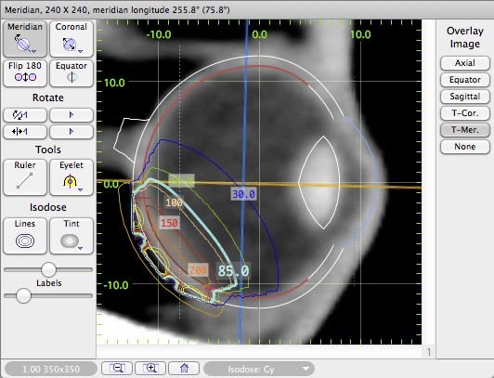Select the Meridian view button
Image resolution: width=494 pixels, height=378 pixels.
pos(25,39)
